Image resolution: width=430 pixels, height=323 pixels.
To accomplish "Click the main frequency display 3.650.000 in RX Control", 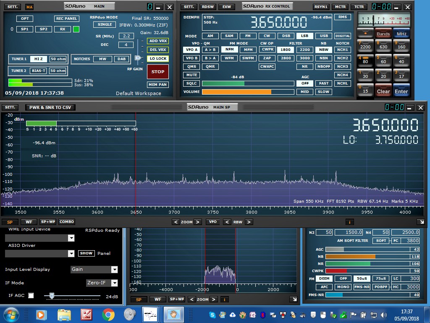I will [279, 22].
